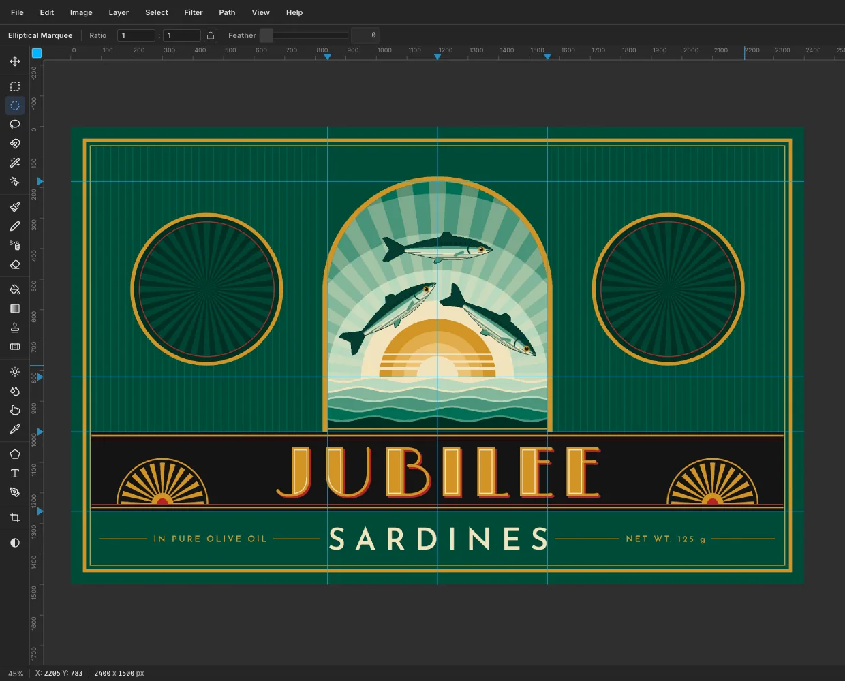Open the Image menu
This screenshot has width=845, height=681.
(81, 12)
